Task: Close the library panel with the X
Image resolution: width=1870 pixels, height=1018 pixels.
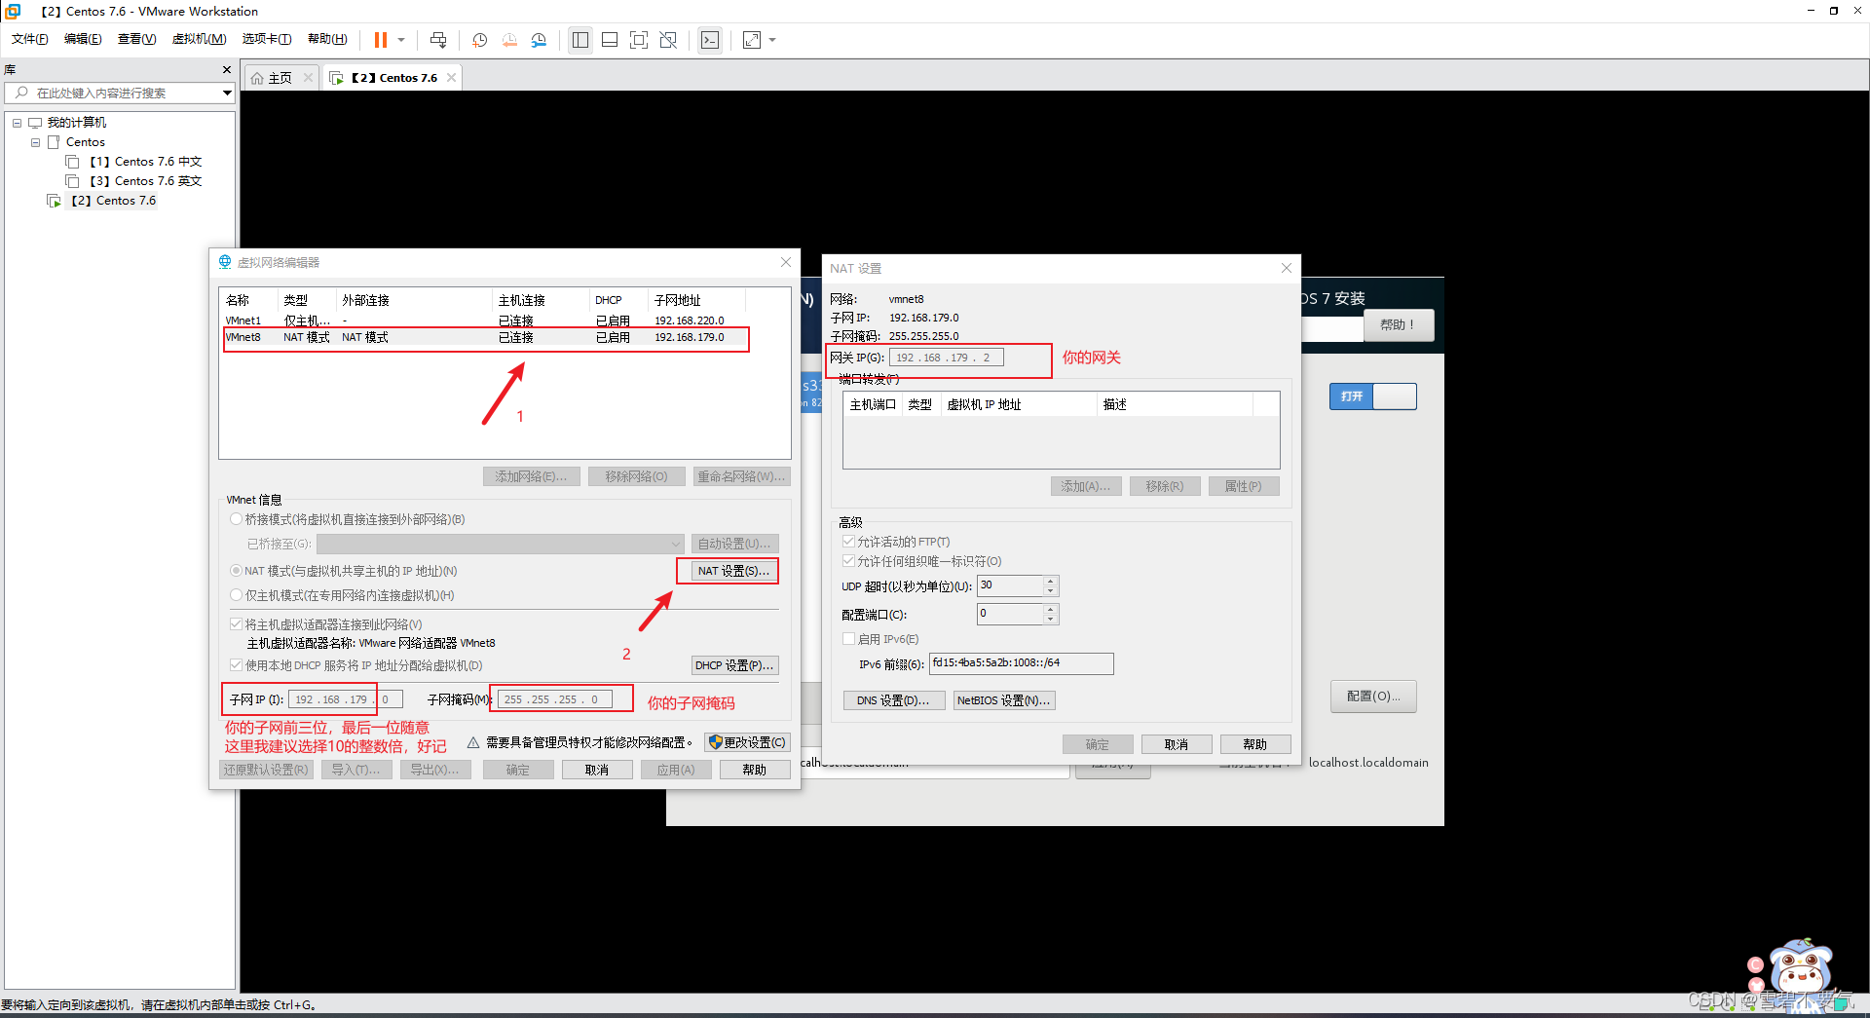Action: 227,70
